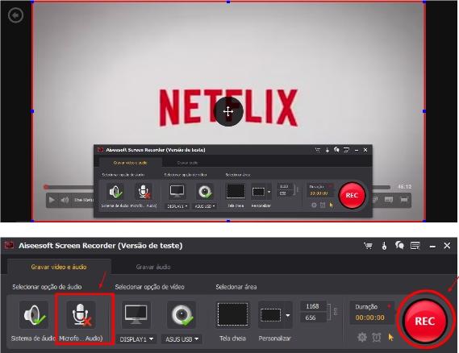
Task: Open the DISPLAY1 dropdown
Action: [x=136, y=339]
